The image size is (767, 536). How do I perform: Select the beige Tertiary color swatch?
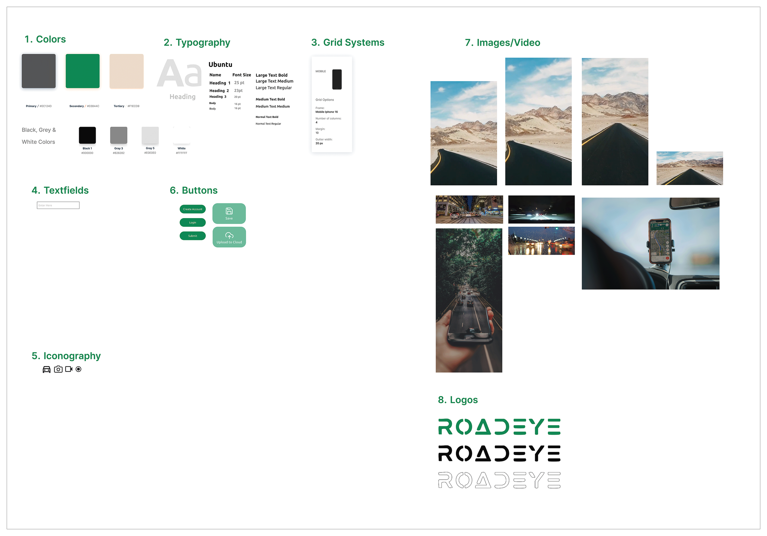[x=127, y=71]
